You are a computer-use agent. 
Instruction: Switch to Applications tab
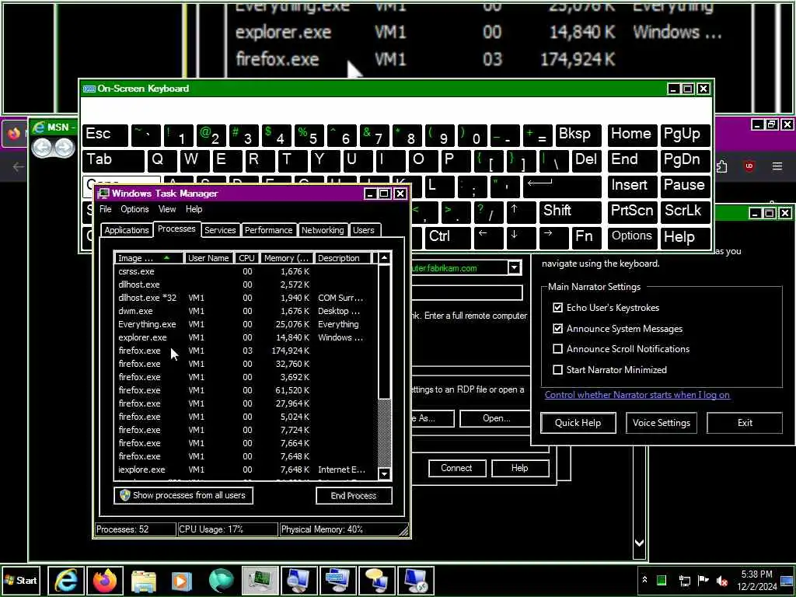(x=127, y=230)
